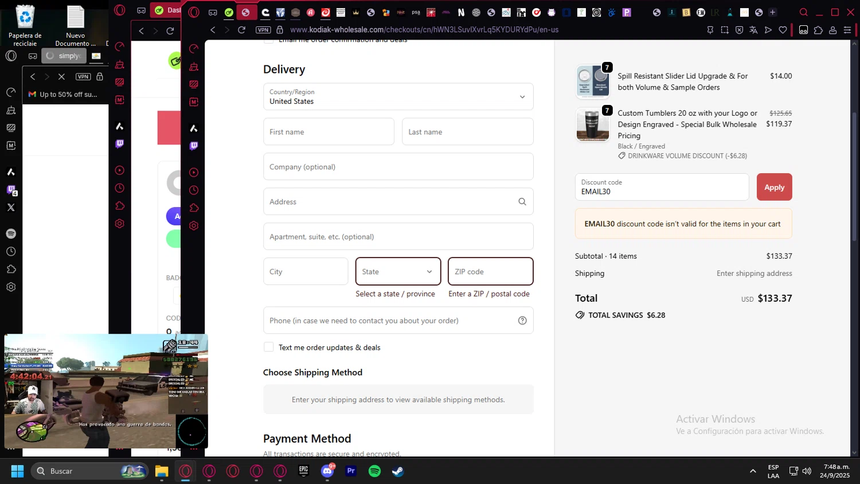Open Spotify in the leftmost window sidebar

coord(11,234)
